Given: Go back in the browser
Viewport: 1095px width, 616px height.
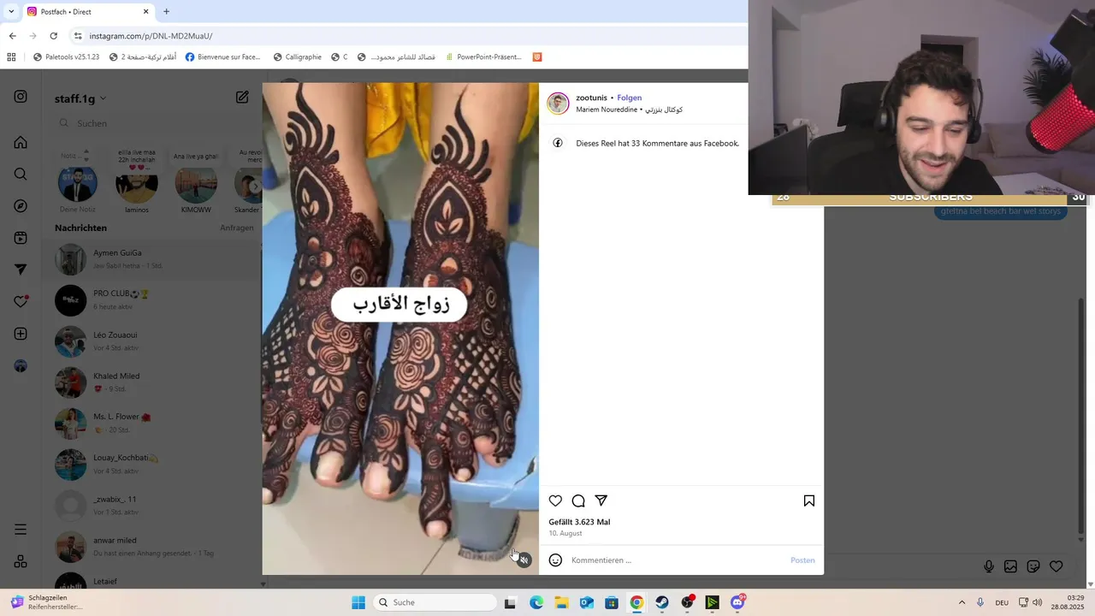Looking at the screenshot, I should tap(12, 36).
